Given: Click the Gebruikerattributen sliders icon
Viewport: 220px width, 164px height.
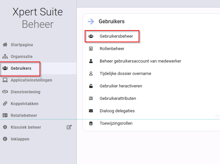Looking at the screenshot, I should [91, 99].
